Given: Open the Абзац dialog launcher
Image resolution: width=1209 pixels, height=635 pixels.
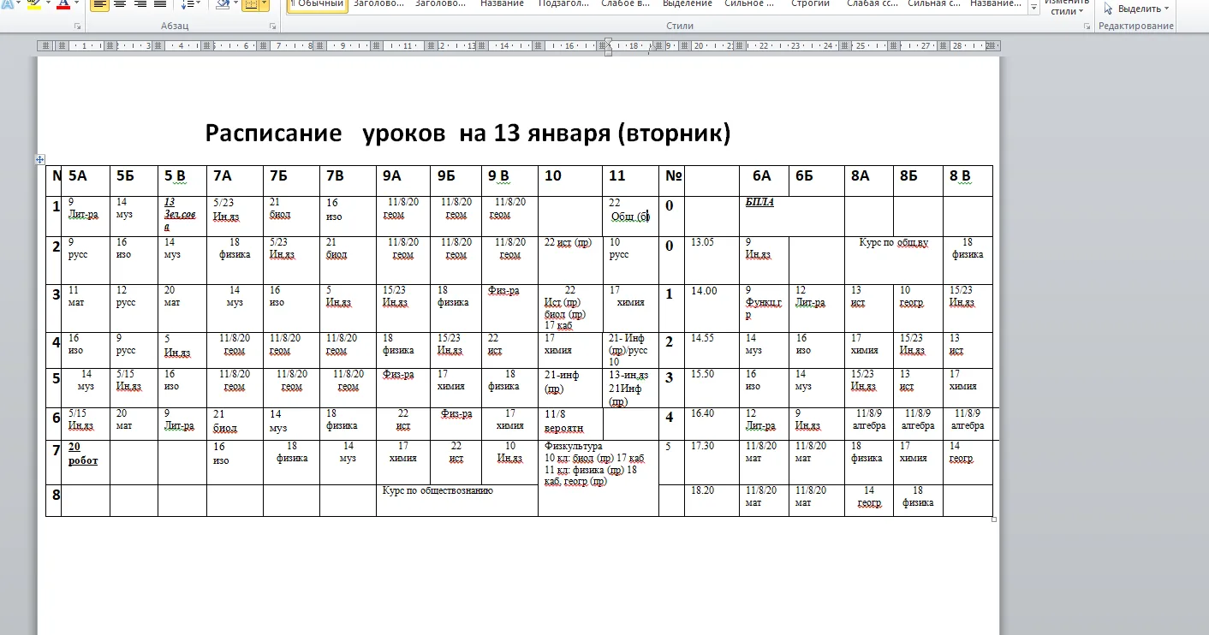Looking at the screenshot, I should 273,27.
